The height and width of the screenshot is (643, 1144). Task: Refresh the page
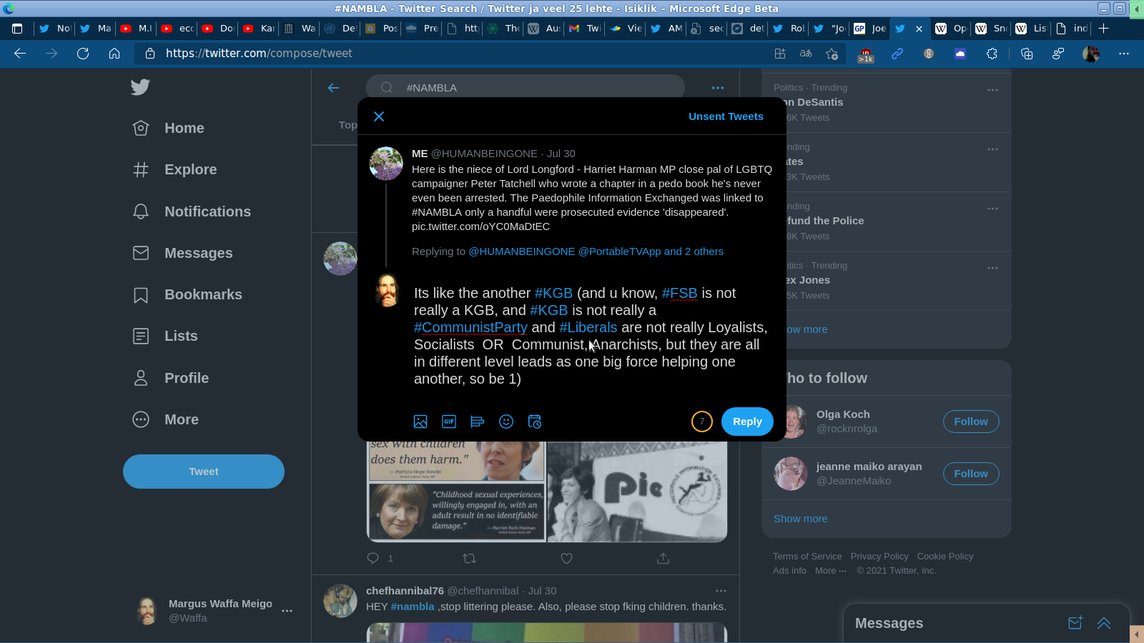click(x=83, y=54)
